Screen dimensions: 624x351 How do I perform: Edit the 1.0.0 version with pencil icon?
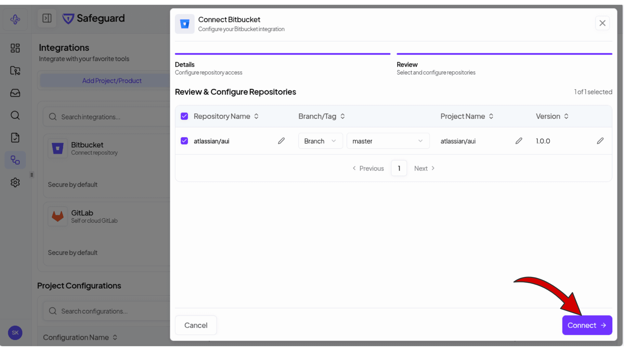coord(600,141)
